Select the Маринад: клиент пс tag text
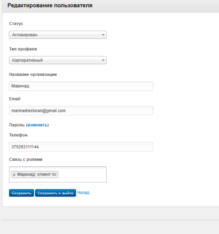The image size is (219, 234). click(37, 175)
